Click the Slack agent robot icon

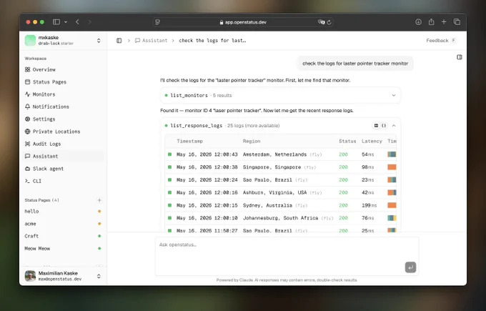(28, 169)
